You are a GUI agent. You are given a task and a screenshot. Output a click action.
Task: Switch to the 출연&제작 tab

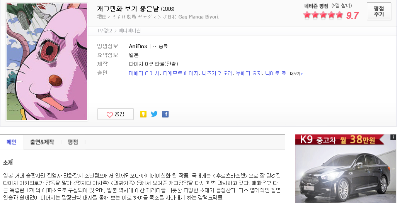point(42,142)
